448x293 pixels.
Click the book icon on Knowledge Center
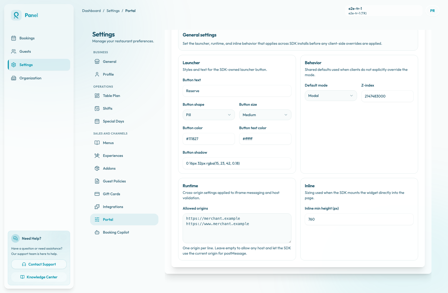coord(22,277)
